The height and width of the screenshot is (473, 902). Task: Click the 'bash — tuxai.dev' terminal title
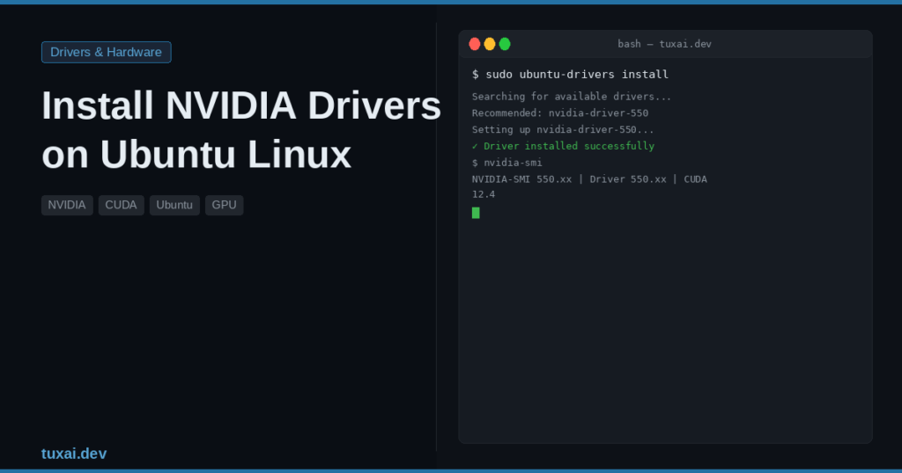664,44
